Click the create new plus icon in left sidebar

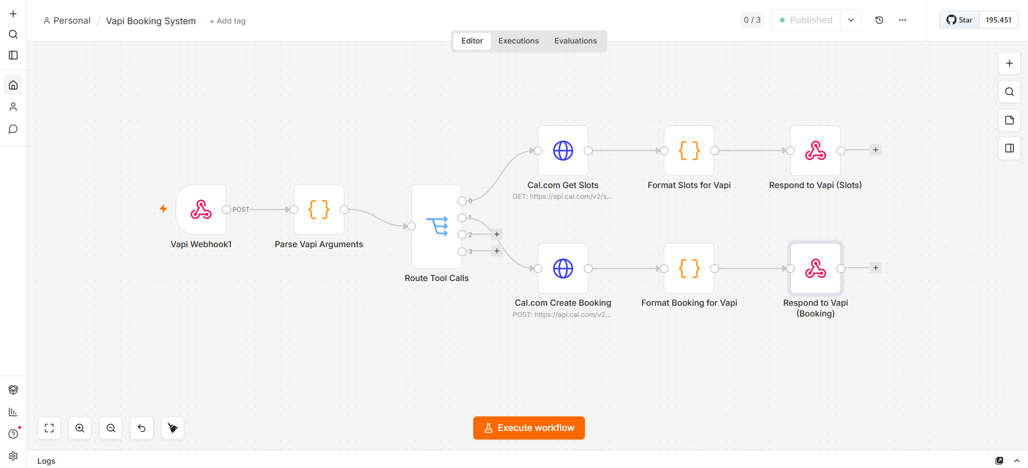click(x=13, y=14)
